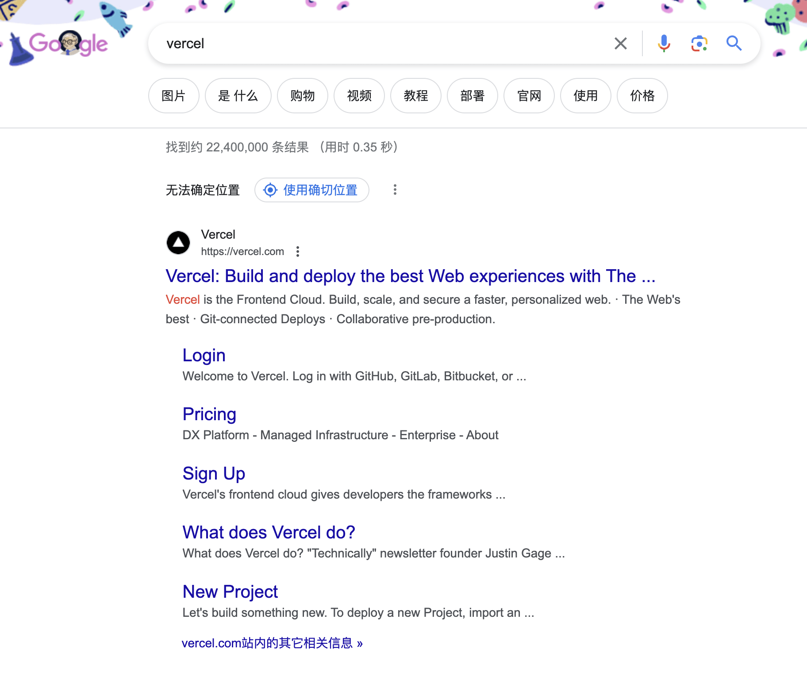Submit search with the magnifying glass icon
The height and width of the screenshot is (681, 807).
click(x=734, y=43)
